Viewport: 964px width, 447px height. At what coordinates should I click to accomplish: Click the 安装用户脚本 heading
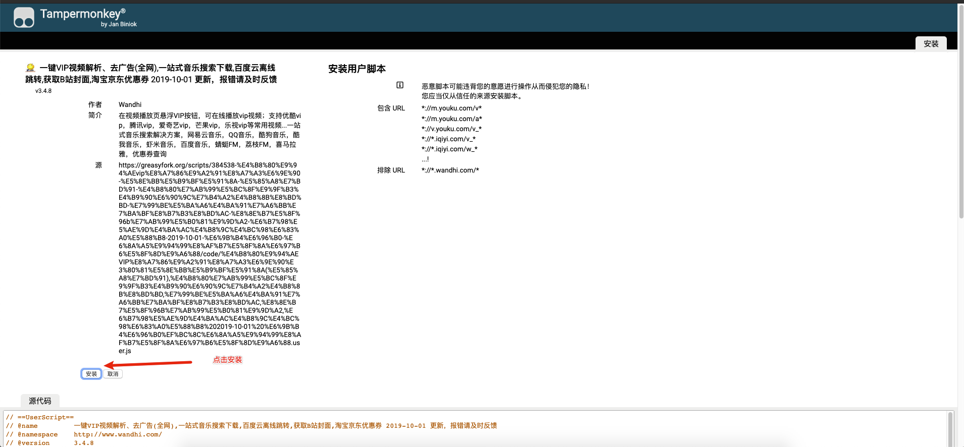coord(357,69)
